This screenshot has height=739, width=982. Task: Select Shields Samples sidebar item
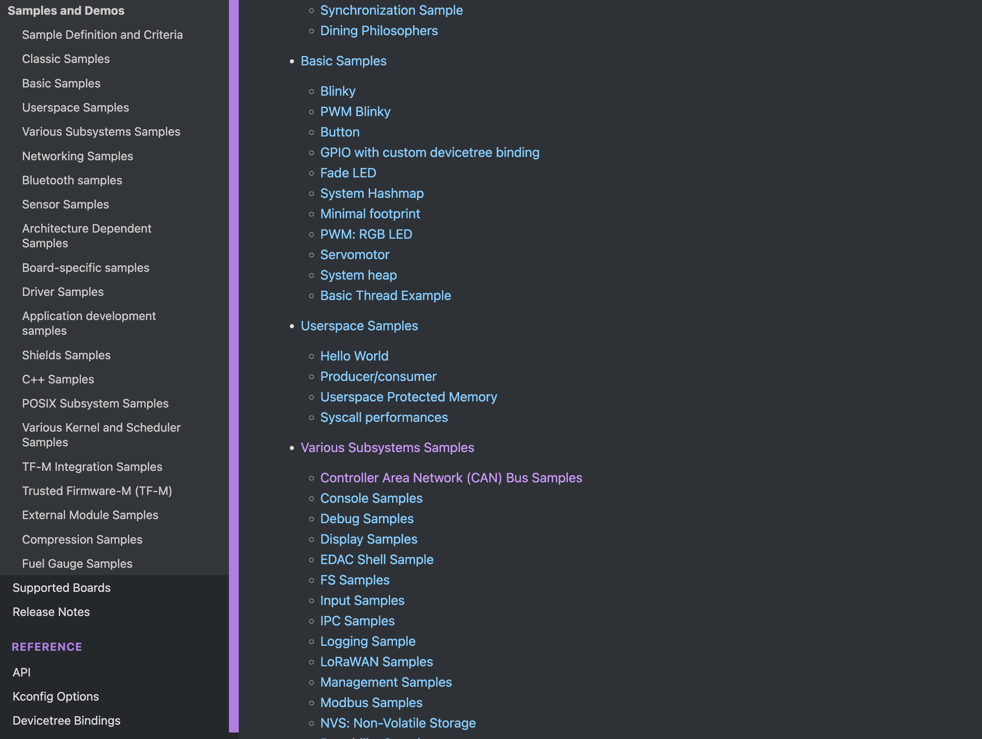coord(66,355)
